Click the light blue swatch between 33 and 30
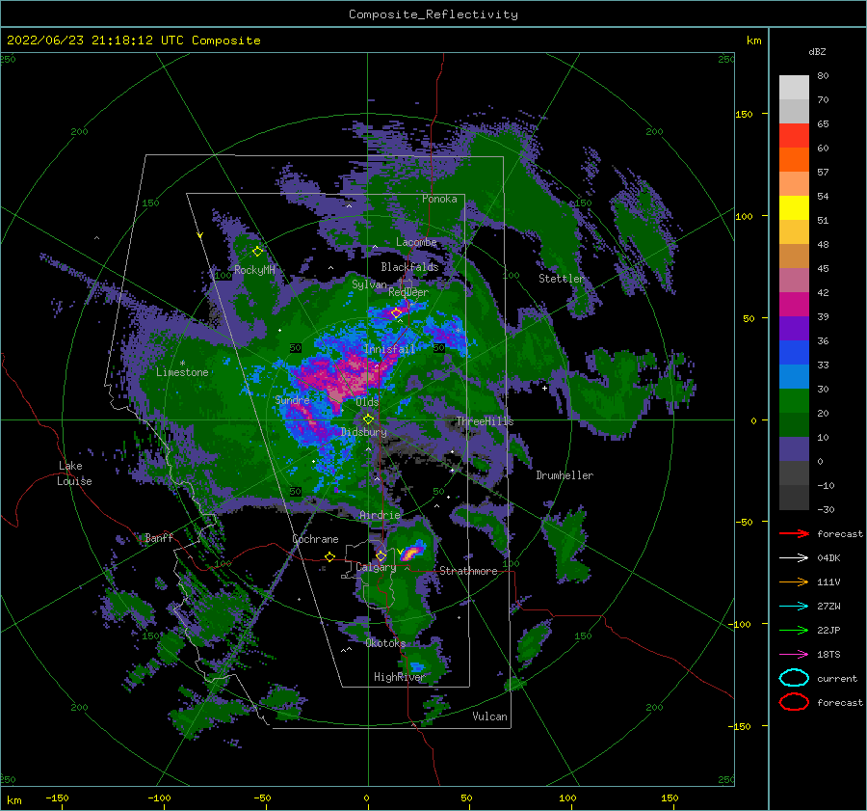Viewport: 867px width, 811px height. tap(794, 376)
